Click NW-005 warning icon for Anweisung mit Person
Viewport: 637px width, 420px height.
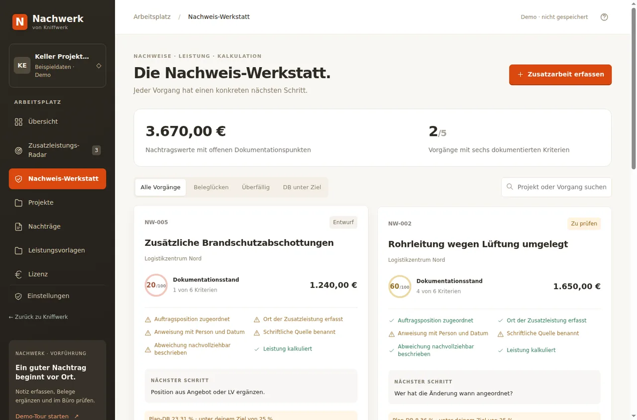point(148,332)
